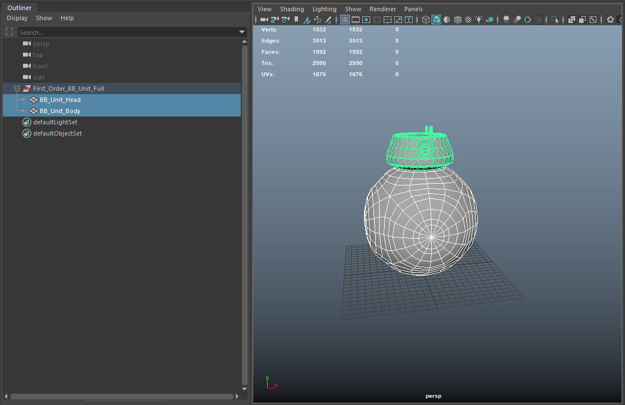Toggle the Lock Camera icon

coord(275,20)
